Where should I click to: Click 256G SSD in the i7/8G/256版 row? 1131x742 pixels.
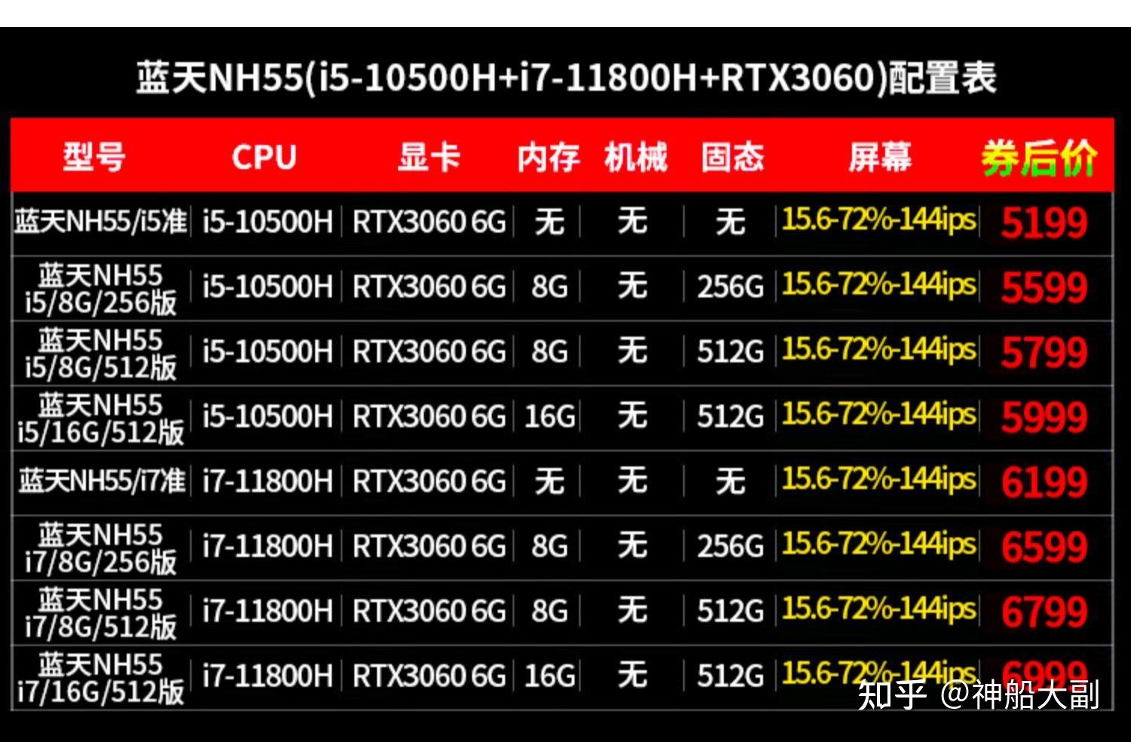coord(730,546)
